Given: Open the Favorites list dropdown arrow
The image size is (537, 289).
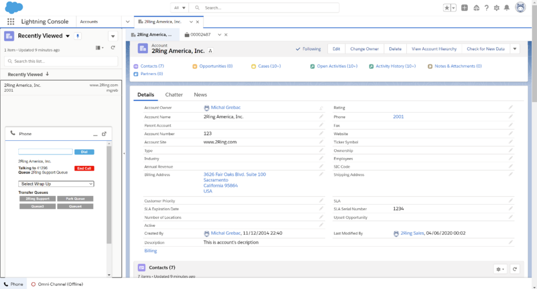Looking at the screenshot, I should 454,8.
